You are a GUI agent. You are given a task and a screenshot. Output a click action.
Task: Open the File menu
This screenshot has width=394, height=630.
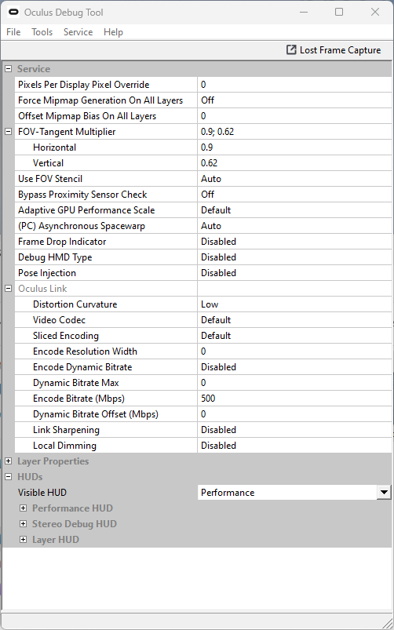pyautogui.click(x=13, y=32)
